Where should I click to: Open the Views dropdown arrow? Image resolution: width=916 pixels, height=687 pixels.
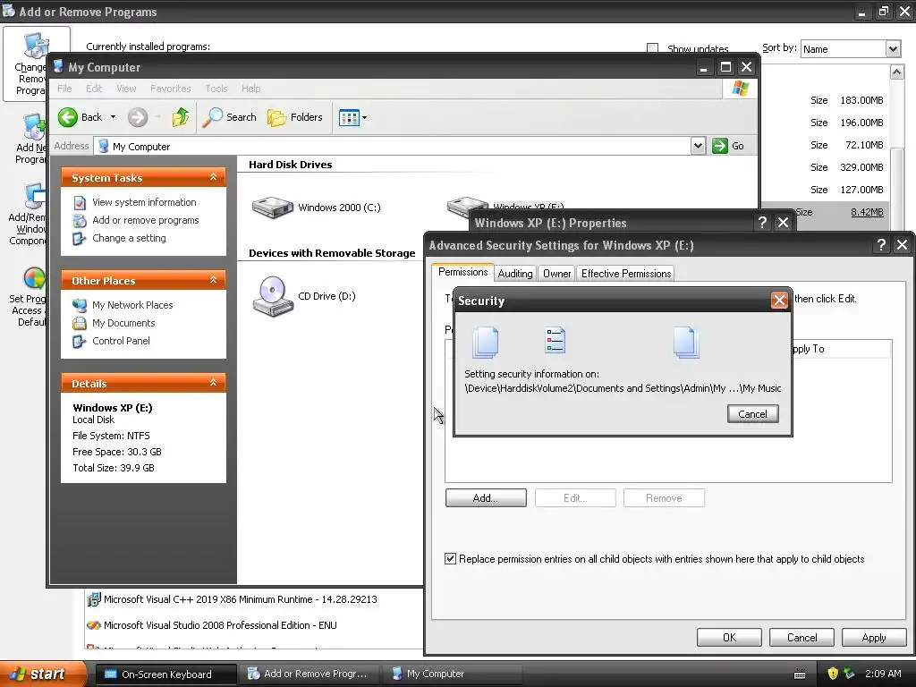click(x=365, y=117)
